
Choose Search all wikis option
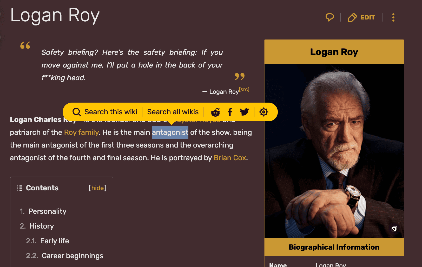pos(173,112)
